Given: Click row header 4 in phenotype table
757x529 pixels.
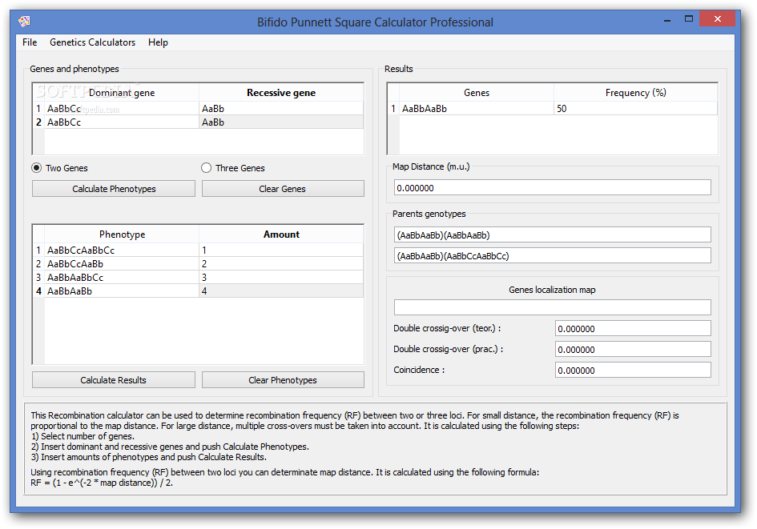Looking at the screenshot, I should tap(38, 291).
